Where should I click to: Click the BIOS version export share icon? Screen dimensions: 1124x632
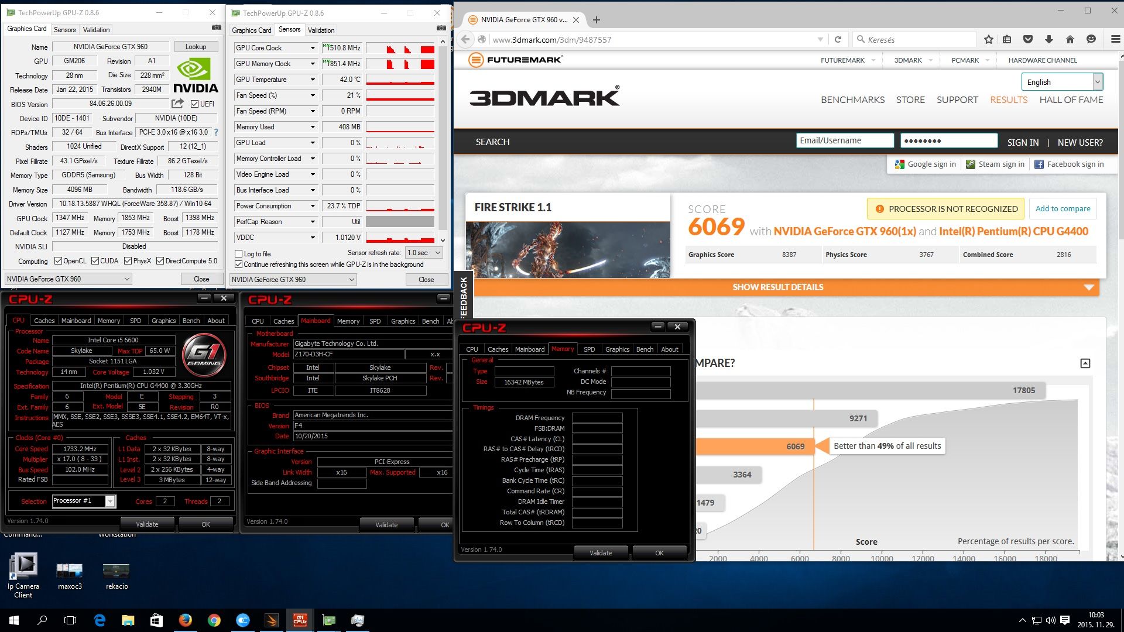pos(177,104)
